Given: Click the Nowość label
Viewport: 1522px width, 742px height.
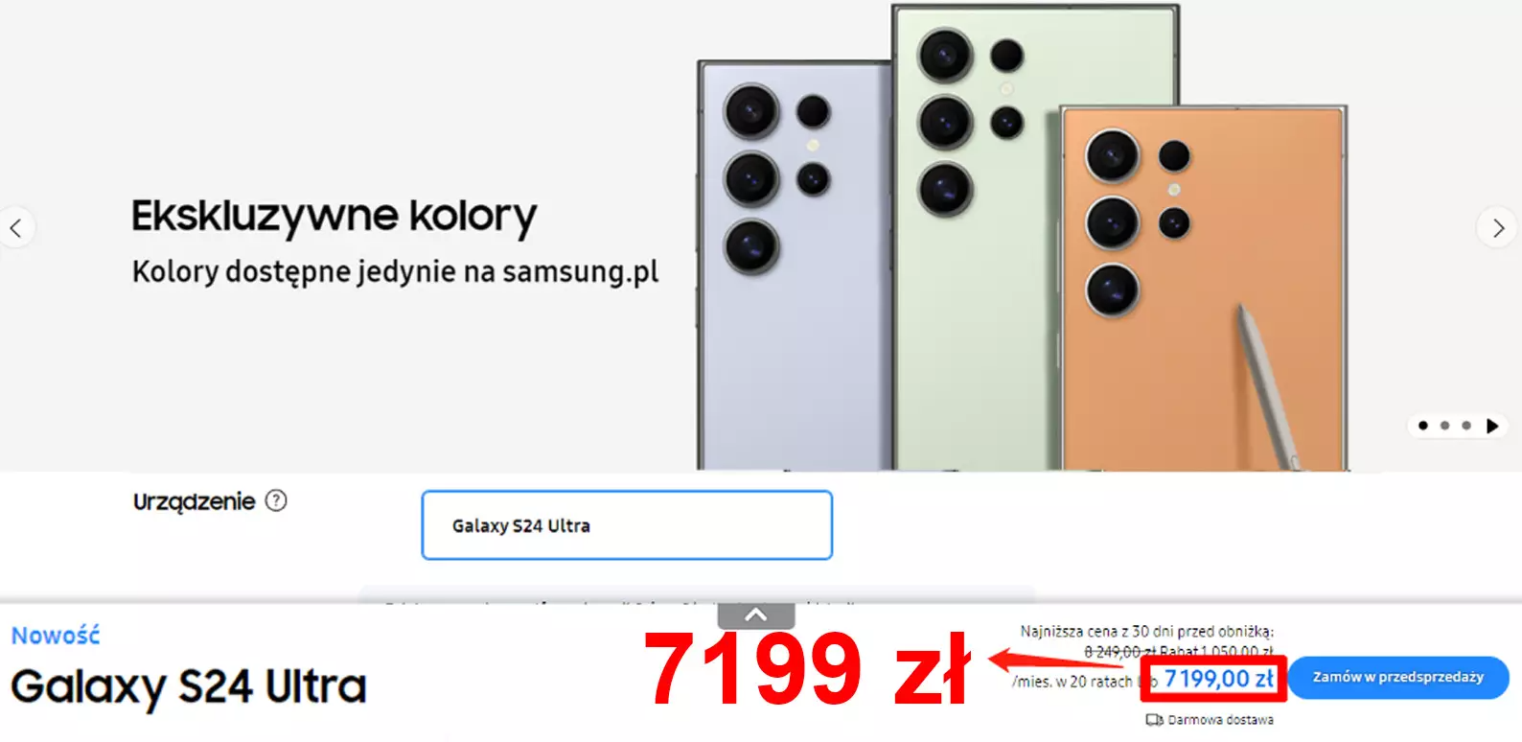Looking at the screenshot, I should (x=56, y=636).
